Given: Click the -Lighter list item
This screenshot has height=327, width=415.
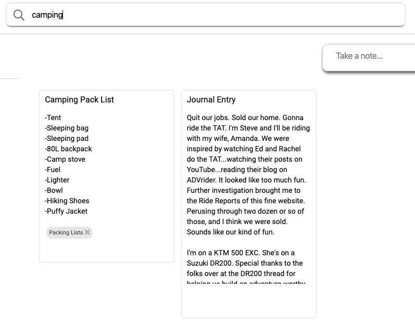Looking at the screenshot, I should (57, 180).
